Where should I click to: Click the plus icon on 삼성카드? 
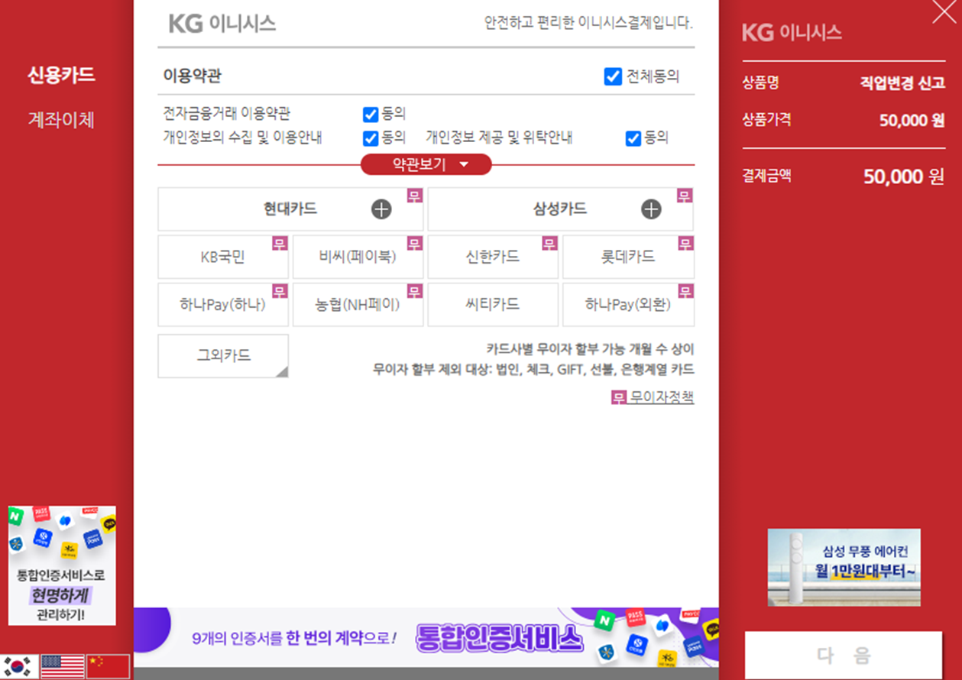click(x=651, y=209)
